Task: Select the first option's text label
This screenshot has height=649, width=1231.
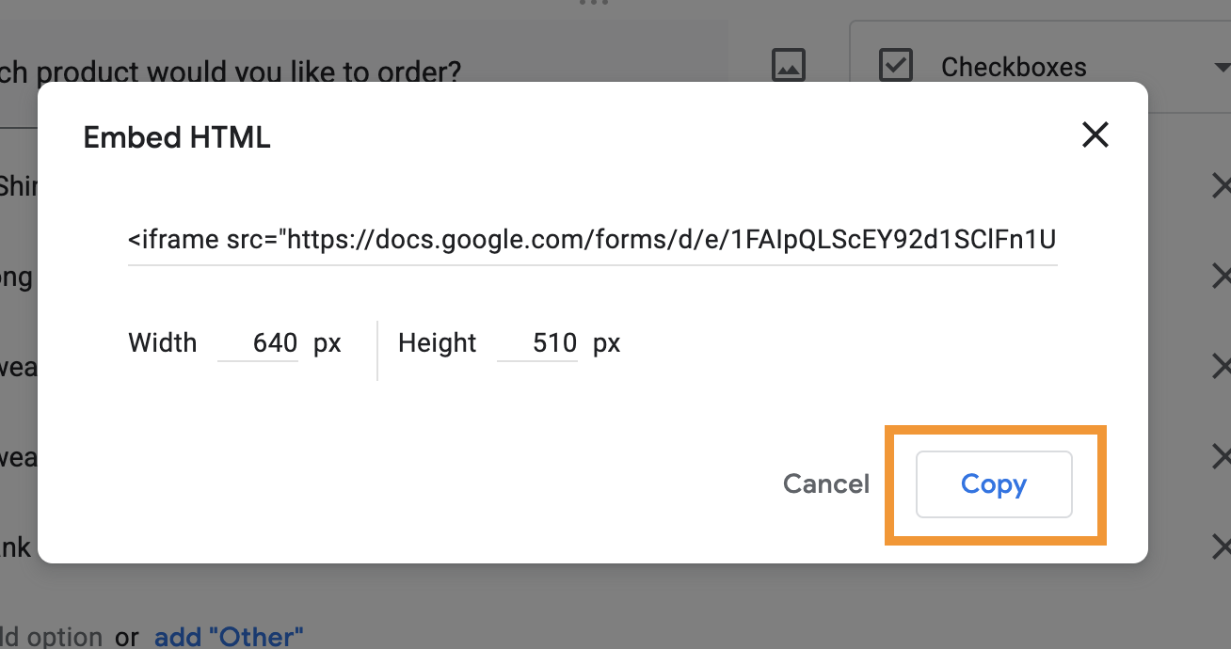Action: click(x=17, y=186)
